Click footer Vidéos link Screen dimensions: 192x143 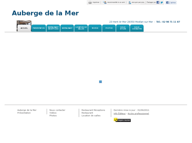coord(53,113)
